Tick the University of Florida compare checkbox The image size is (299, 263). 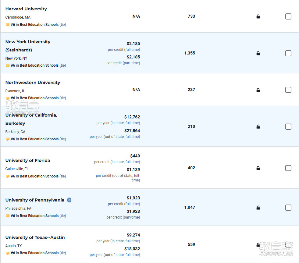tap(288, 168)
